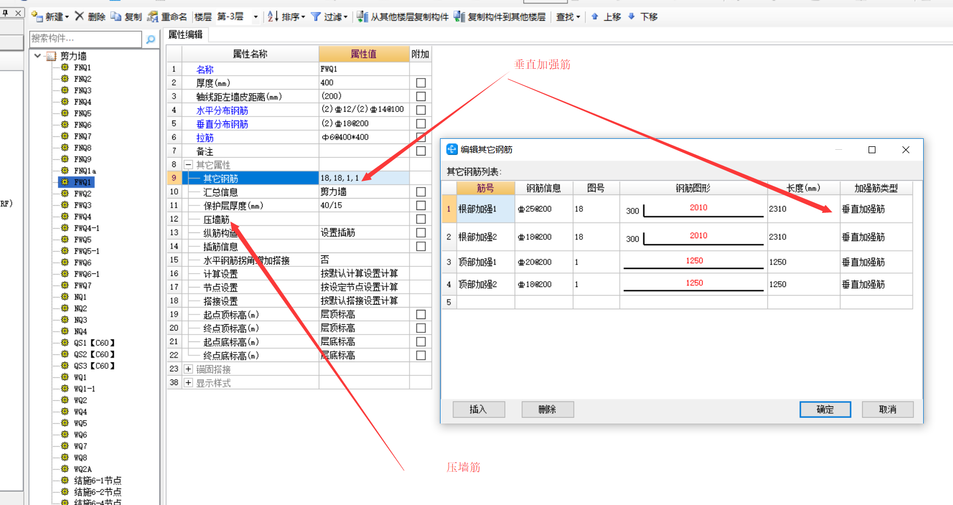Open the 新建 dropdown arrow

[x=67, y=17]
